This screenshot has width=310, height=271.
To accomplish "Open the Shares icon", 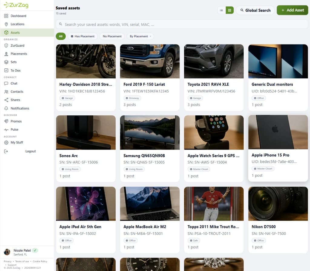I will [x=6, y=100].
